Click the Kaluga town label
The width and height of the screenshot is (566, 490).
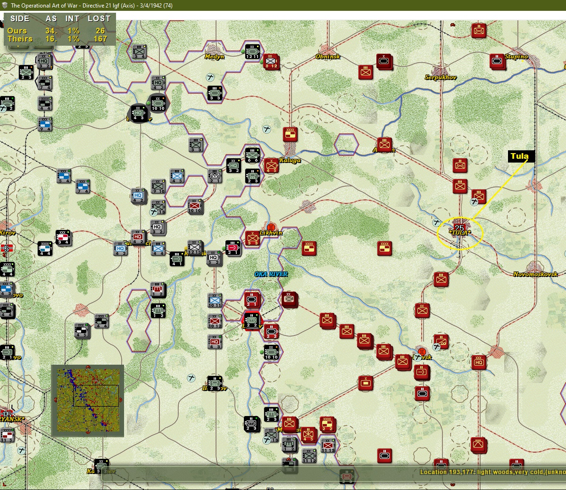coord(290,160)
